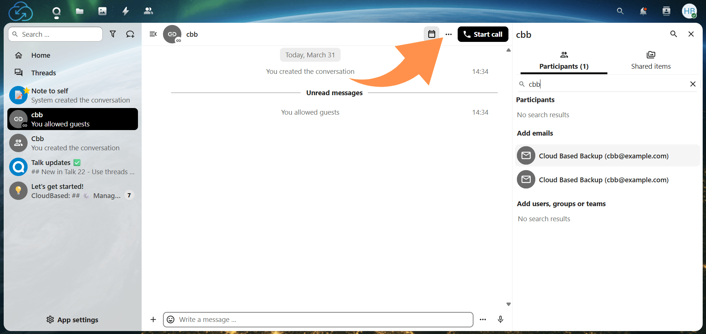Select the Participants tab
This screenshot has height=334, width=706.
[564, 60]
